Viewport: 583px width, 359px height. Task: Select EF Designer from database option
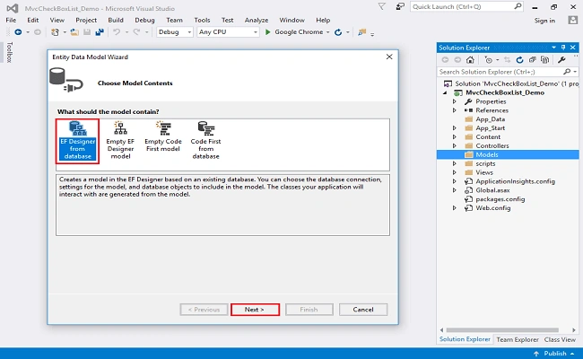[77, 141]
